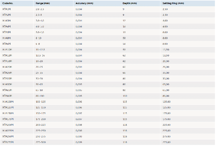216x146 pixels.
Task: Select the XTA10M code cell
Action: coord(7,50)
